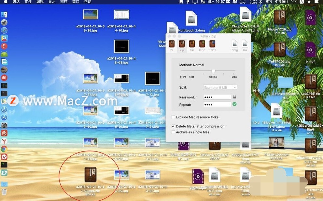Click the padlock icon beside Password
The width and height of the screenshot is (323, 201).
(234, 97)
